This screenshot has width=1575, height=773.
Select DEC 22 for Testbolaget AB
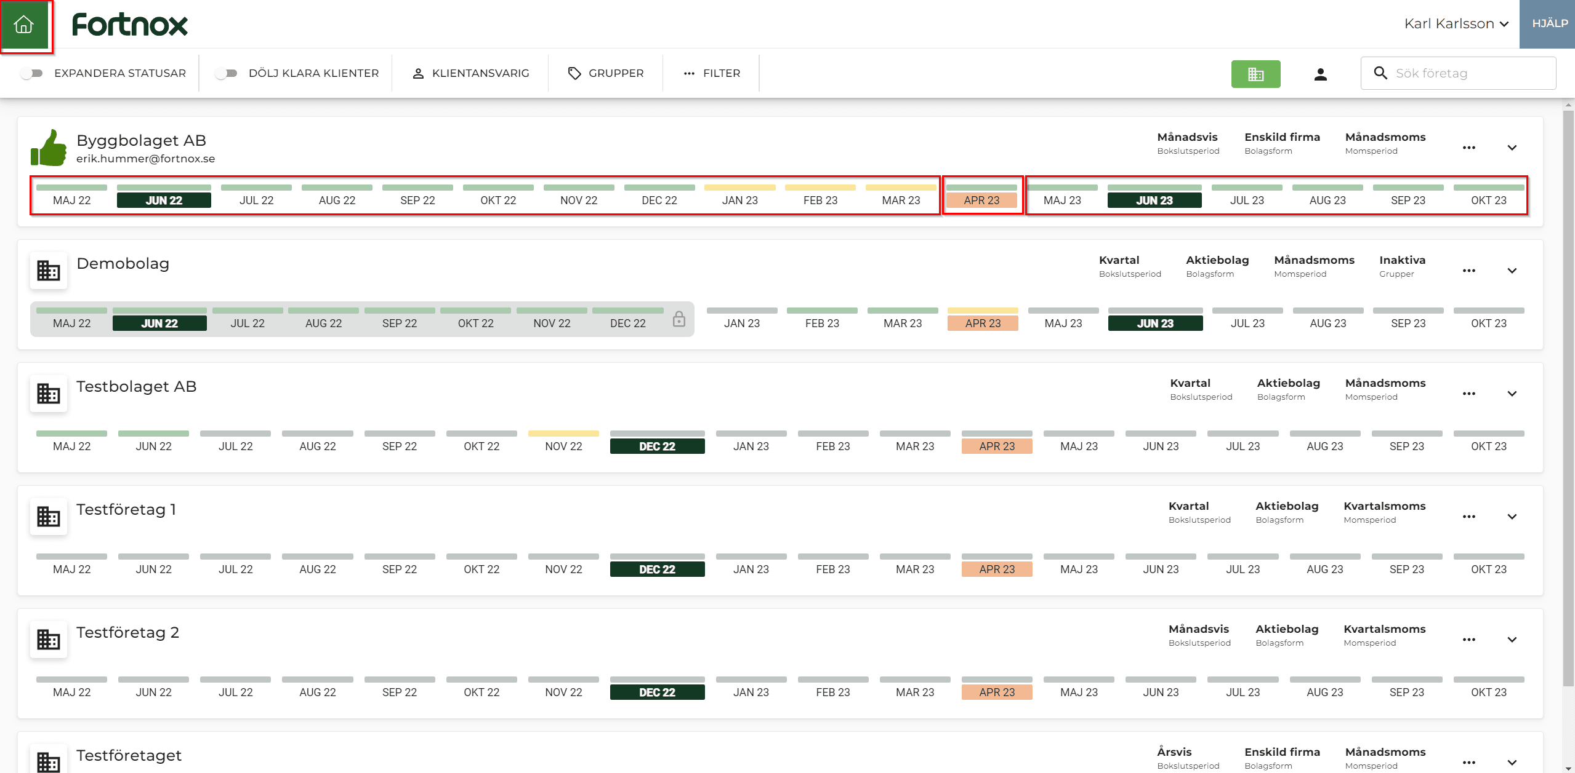pos(657,442)
